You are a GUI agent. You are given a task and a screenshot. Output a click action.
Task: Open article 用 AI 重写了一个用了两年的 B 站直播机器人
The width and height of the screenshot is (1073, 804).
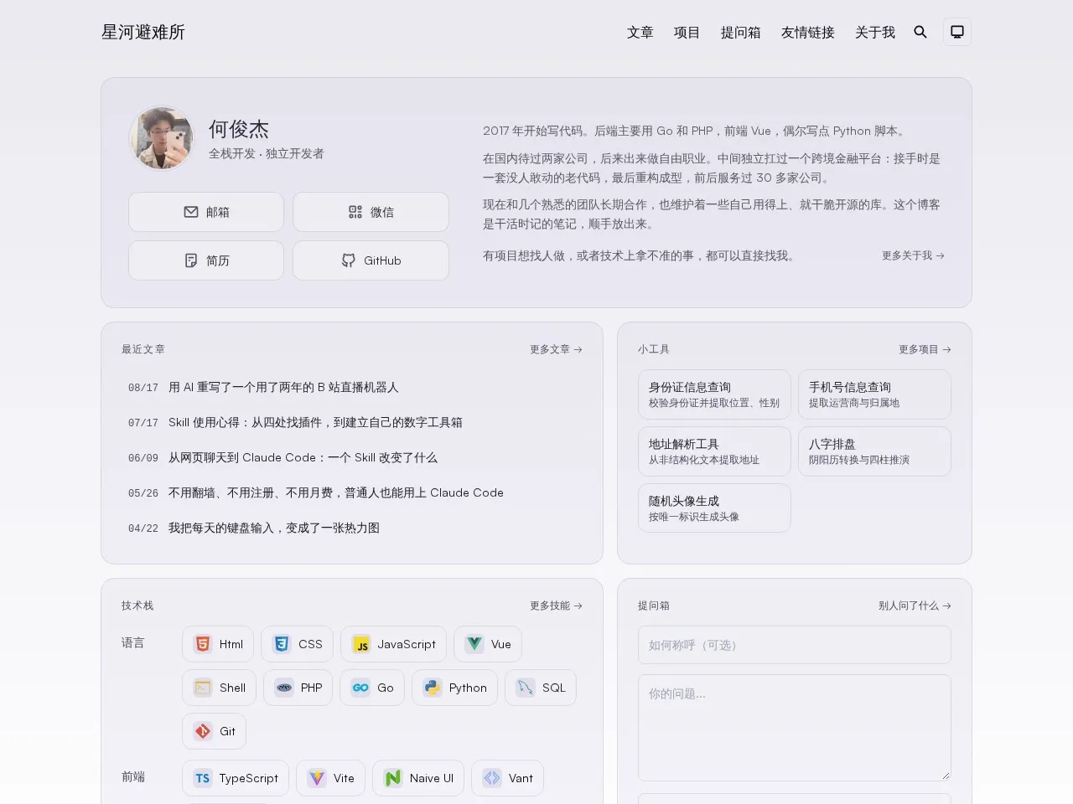pos(352,387)
